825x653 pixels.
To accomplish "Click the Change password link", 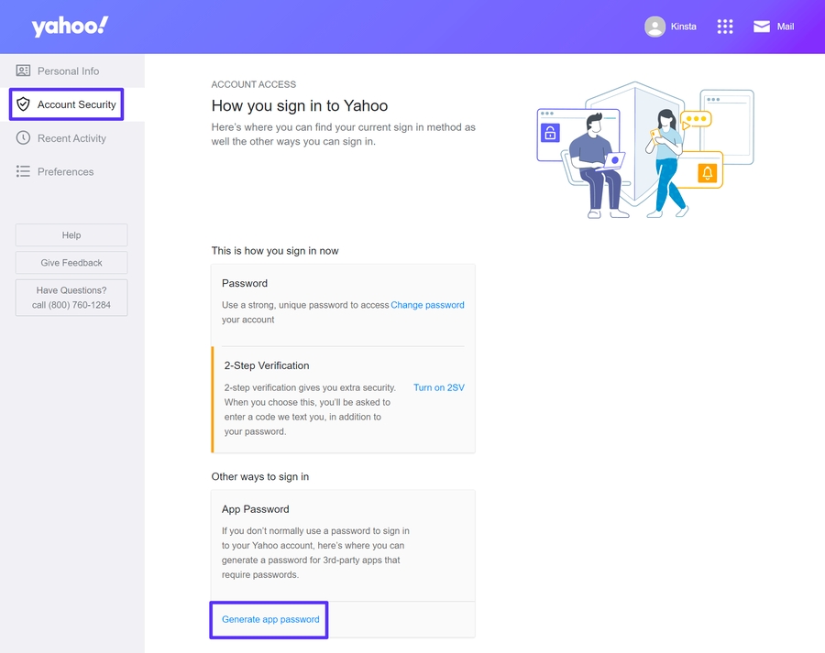I will [427, 305].
